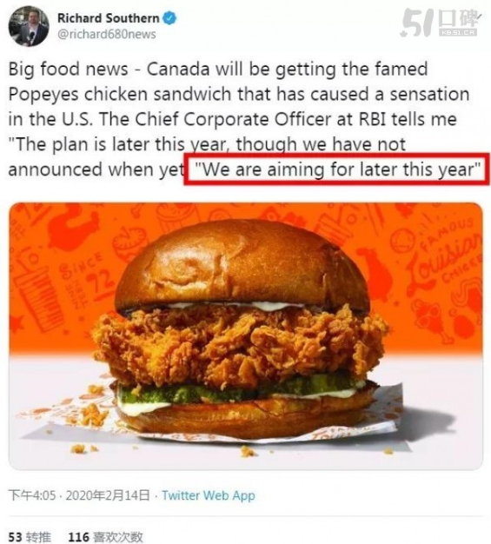The height and width of the screenshot is (544, 491).
Task: Click the 下午4:05 posting time
Action: [32, 495]
